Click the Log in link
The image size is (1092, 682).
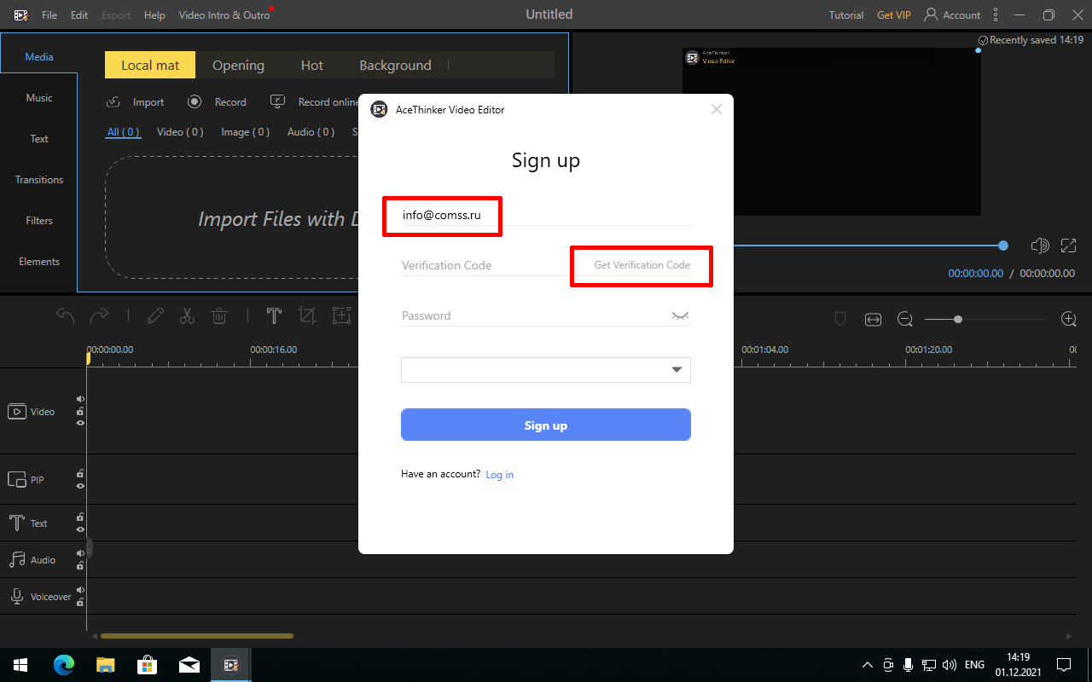pos(500,475)
